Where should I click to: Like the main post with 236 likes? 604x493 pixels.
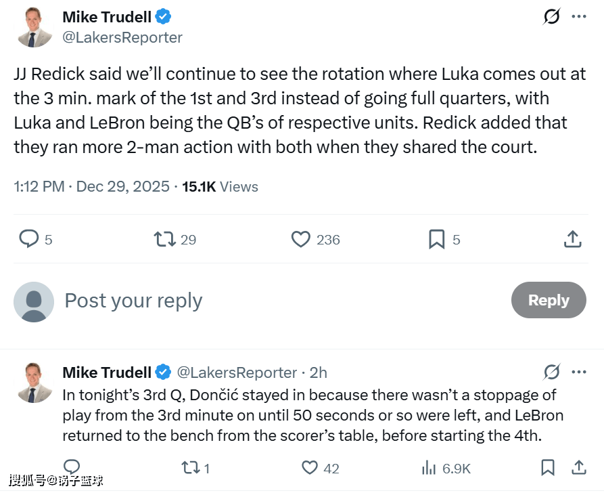point(300,239)
